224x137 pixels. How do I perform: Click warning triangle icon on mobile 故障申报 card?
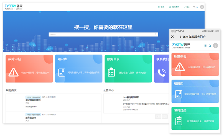(x=180, y=67)
